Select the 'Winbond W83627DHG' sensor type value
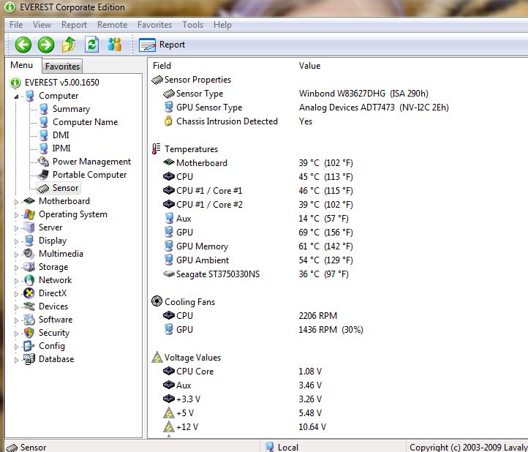 coord(363,94)
